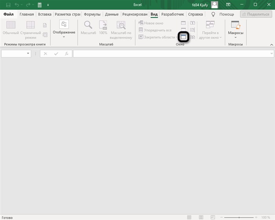The image size is (275, 220).
Task: Click the Новое окно button
Action: (151, 23)
